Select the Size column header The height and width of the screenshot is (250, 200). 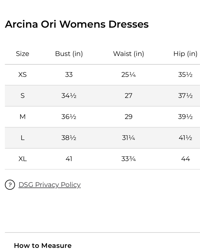22,54
